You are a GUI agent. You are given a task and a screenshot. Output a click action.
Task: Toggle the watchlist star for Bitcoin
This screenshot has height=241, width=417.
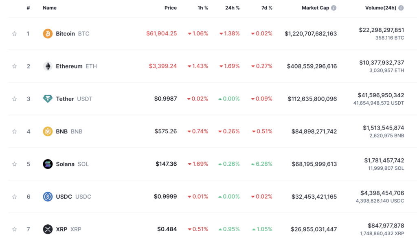point(15,33)
